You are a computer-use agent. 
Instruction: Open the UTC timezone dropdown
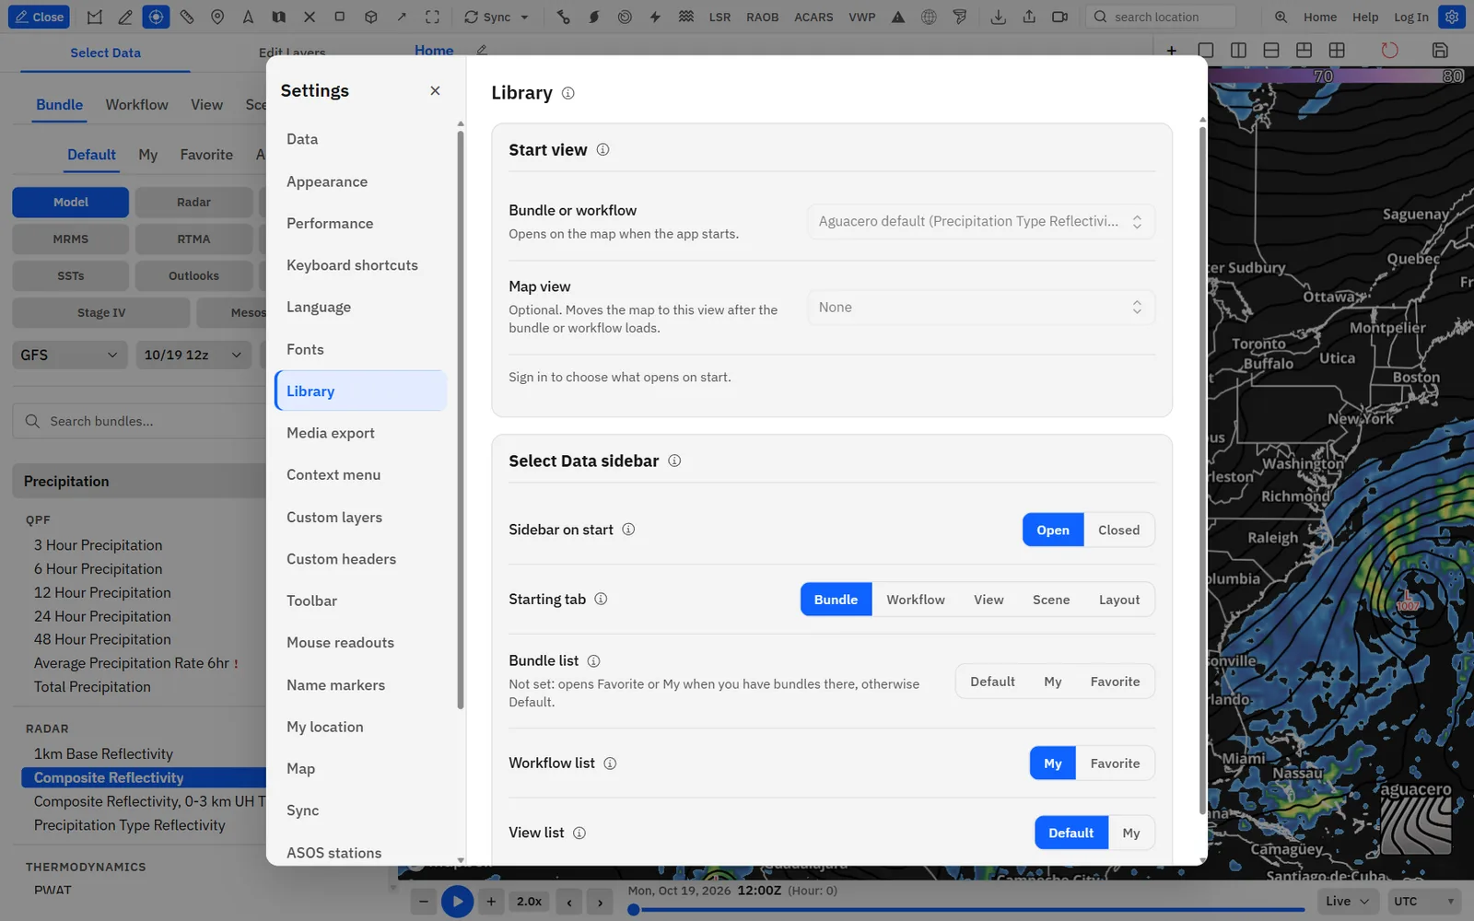1423,901
